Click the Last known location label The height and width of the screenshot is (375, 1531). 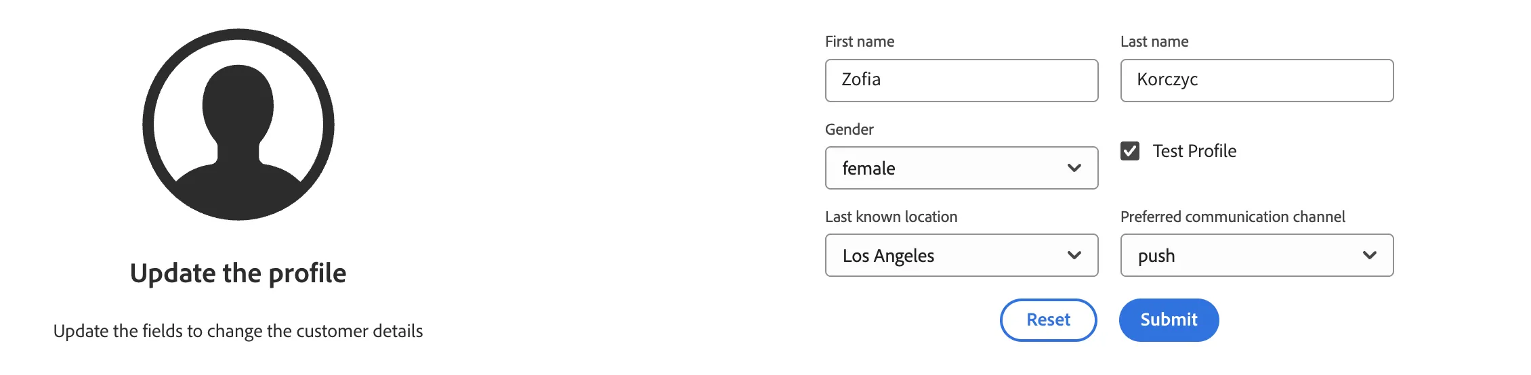pos(891,217)
